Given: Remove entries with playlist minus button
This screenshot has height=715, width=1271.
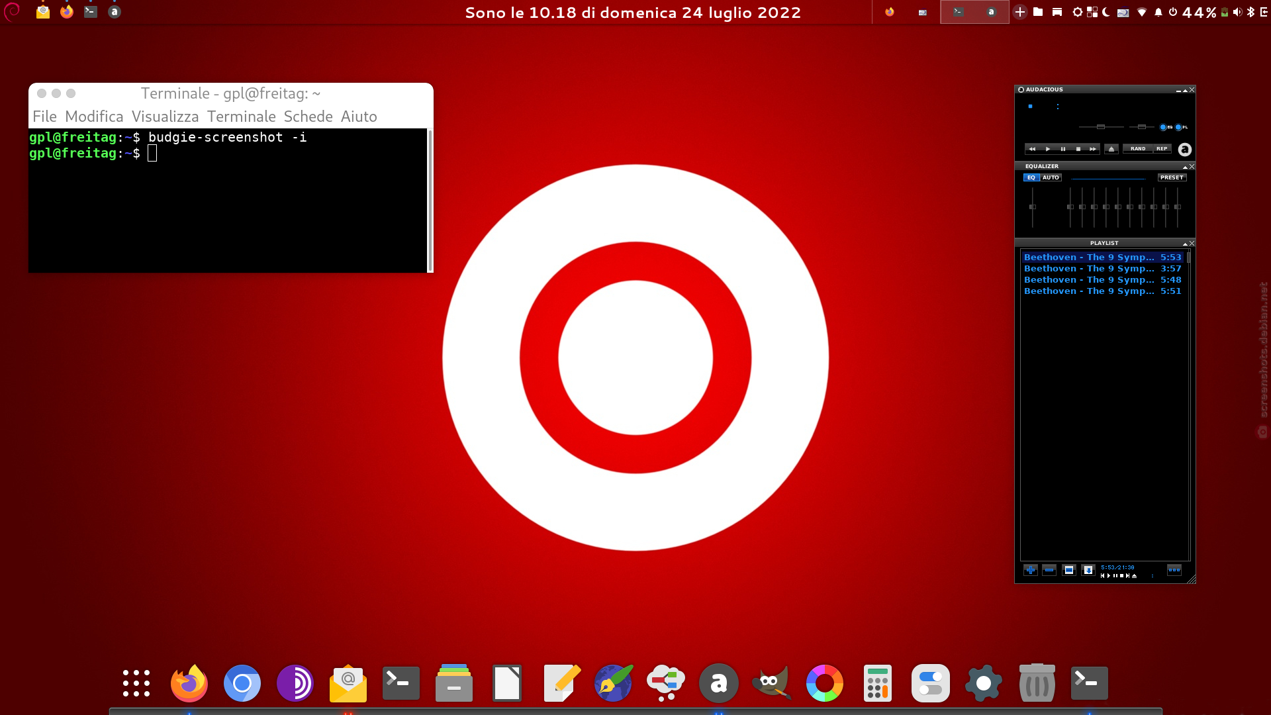Looking at the screenshot, I should (1049, 570).
